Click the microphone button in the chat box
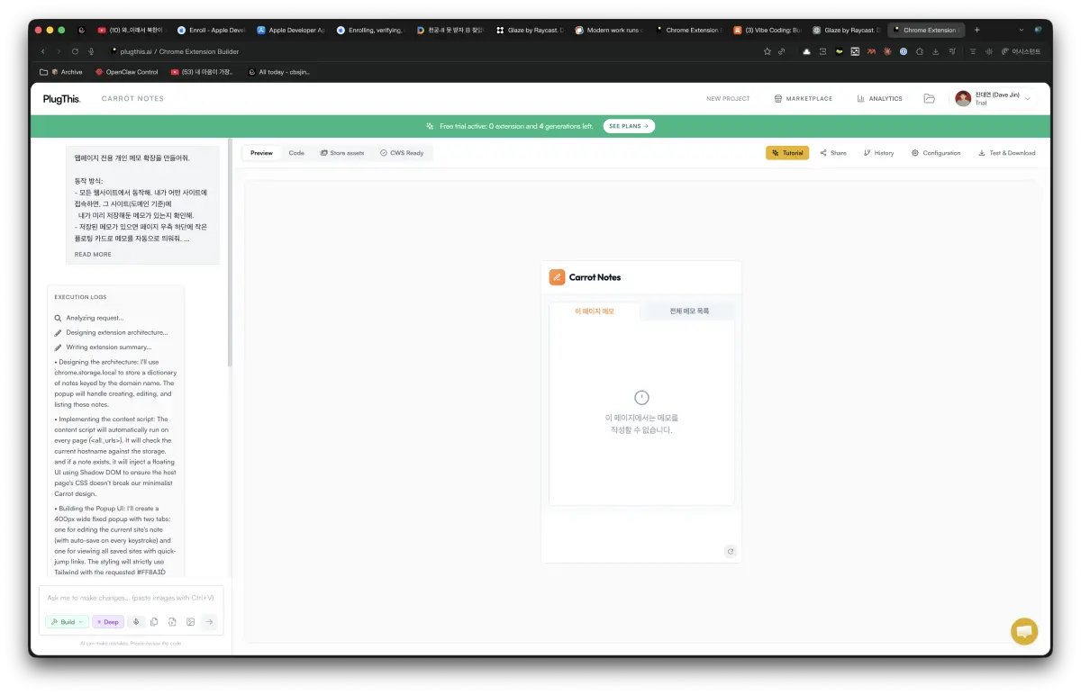The width and height of the screenshot is (1081, 695). click(x=136, y=621)
